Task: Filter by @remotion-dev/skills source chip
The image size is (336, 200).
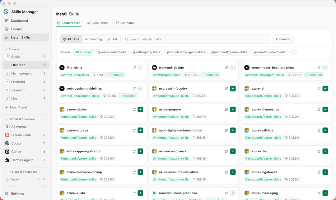Action: point(269,52)
